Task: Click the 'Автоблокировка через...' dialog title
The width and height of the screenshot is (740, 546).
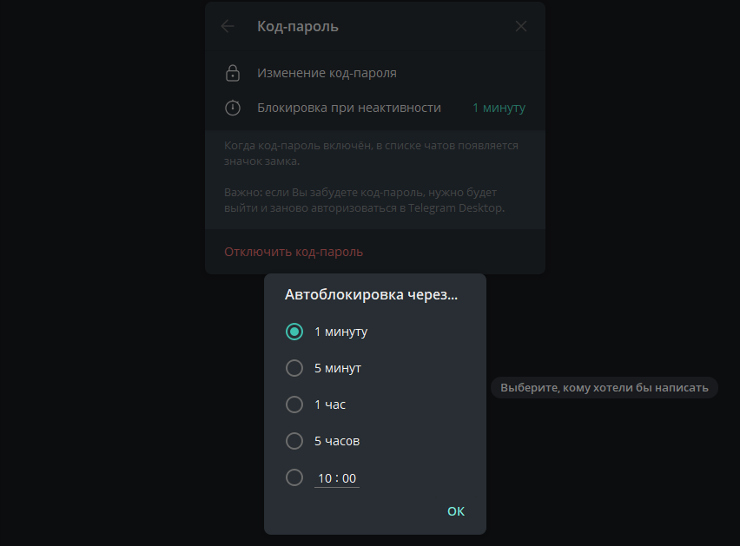Action: point(371,295)
